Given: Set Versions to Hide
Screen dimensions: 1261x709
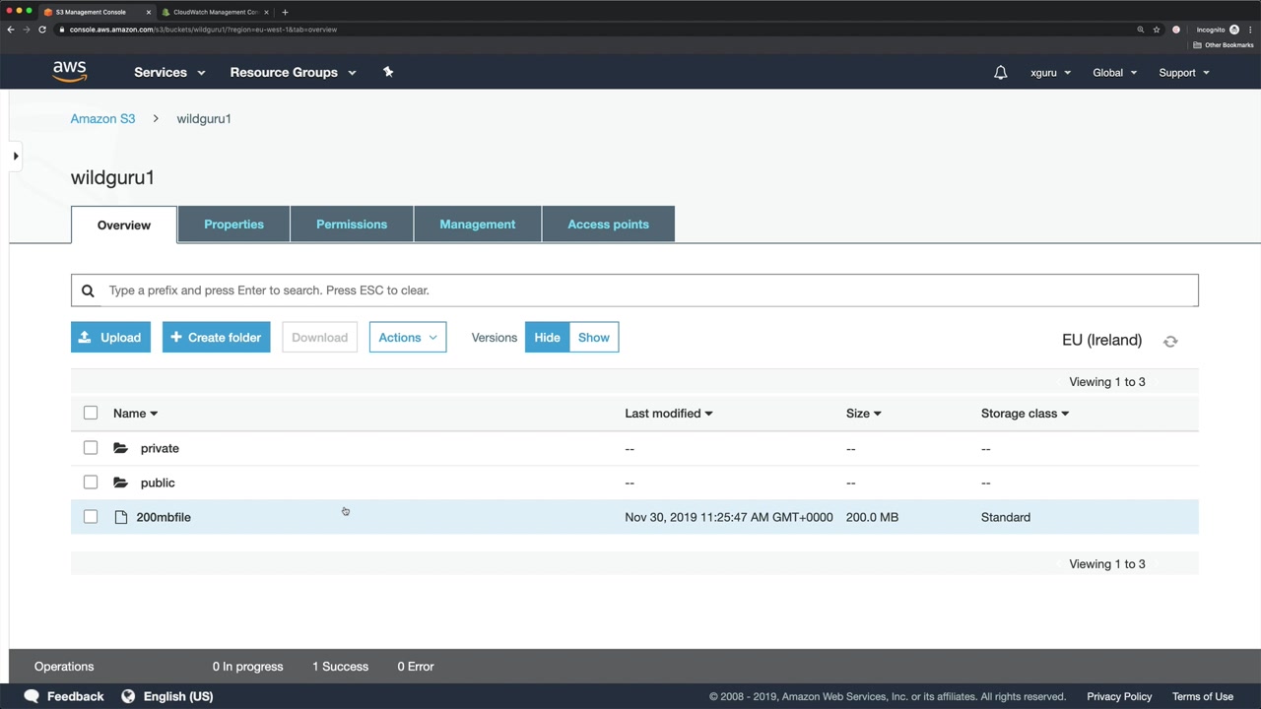Looking at the screenshot, I should pyautogui.click(x=547, y=338).
